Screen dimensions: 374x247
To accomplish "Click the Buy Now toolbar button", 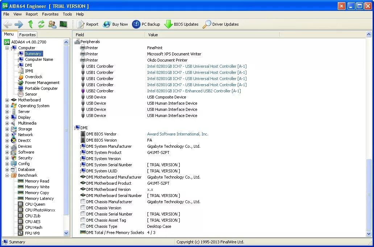I will [115, 24].
